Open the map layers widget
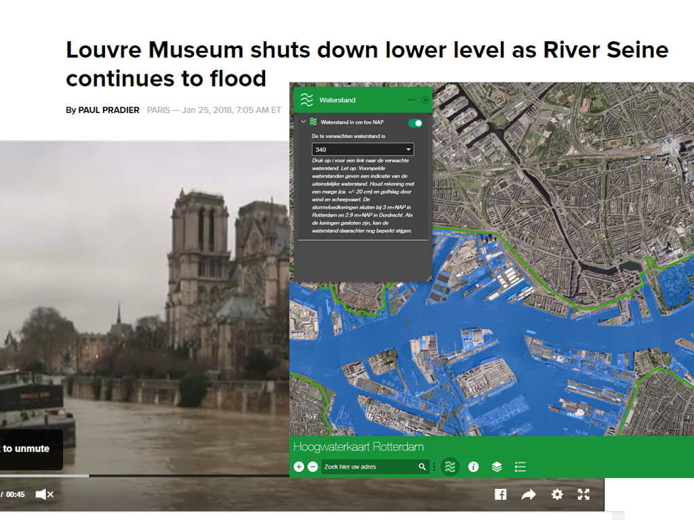Viewport: 694px width, 520px height. pyautogui.click(x=497, y=467)
